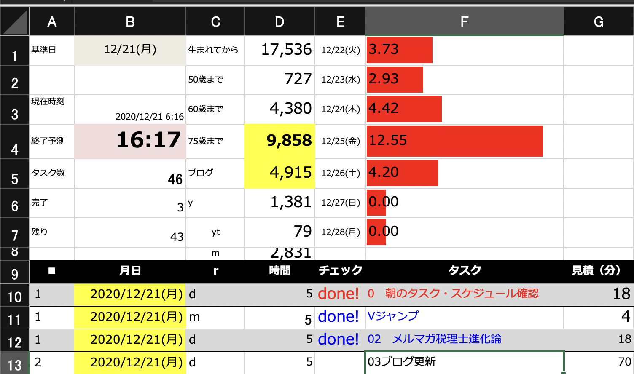Screen dimensions: 634x374
Task: Select column A header
Action: tap(52, 21)
